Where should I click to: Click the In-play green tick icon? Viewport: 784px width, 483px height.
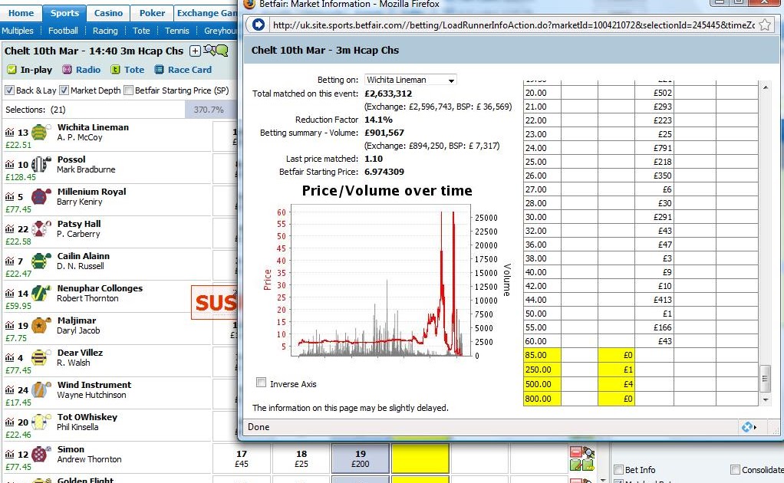12,70
